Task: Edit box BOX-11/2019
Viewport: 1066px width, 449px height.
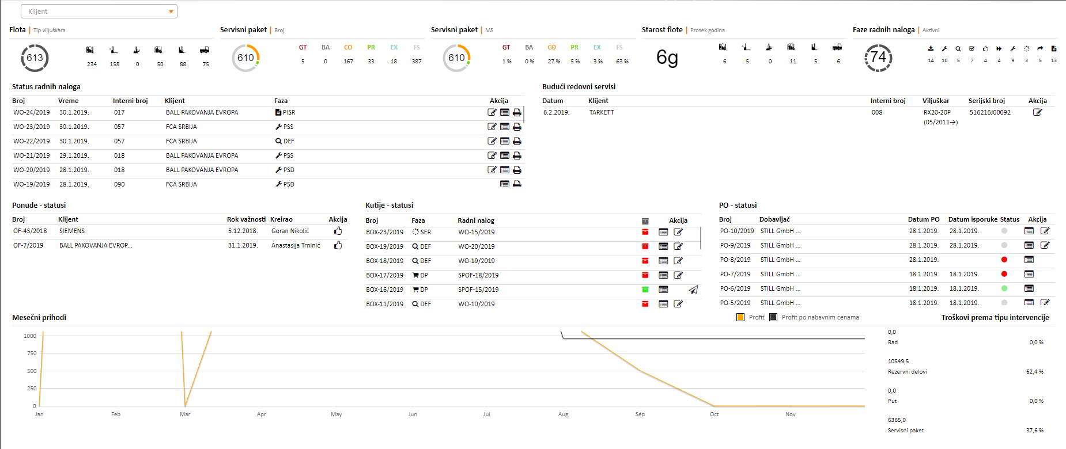Action: tap(679, 304)
